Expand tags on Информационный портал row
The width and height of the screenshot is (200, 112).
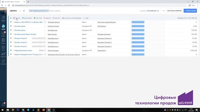tap(45, 50)
